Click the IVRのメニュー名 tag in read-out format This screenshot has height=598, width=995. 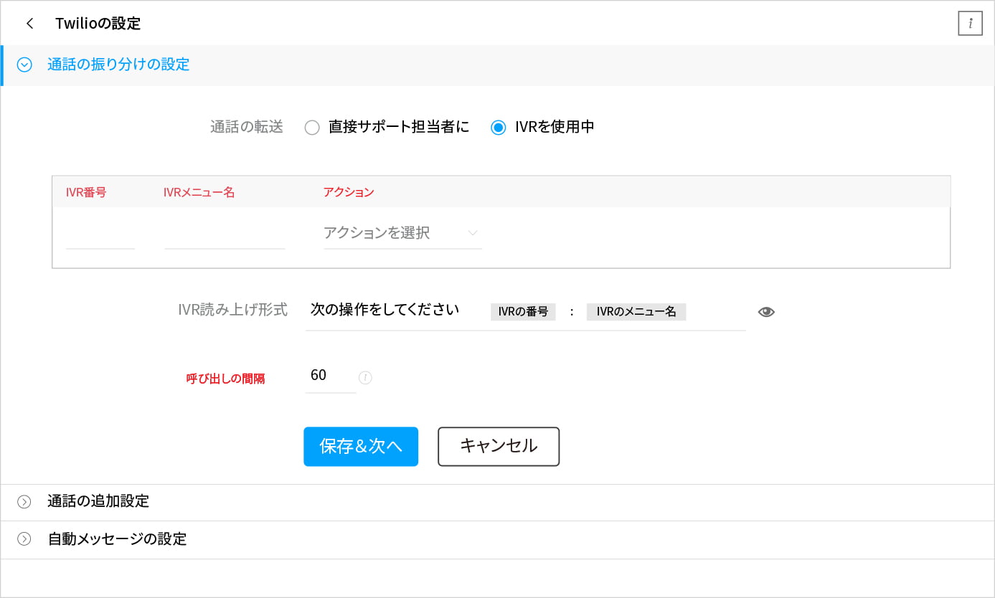636,312
